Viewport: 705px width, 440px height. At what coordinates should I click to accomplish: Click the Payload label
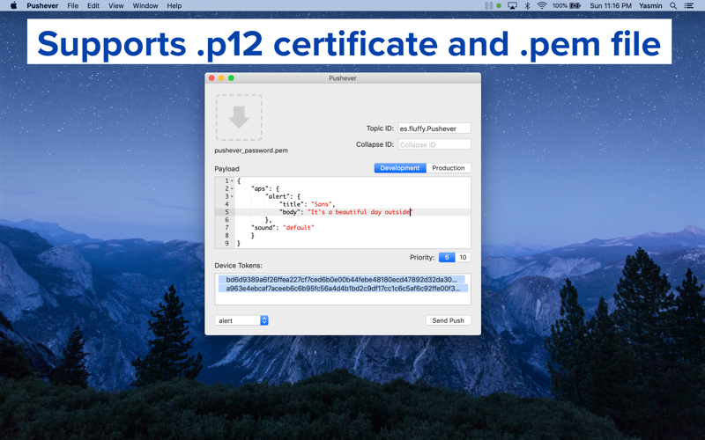click(226, 169)
